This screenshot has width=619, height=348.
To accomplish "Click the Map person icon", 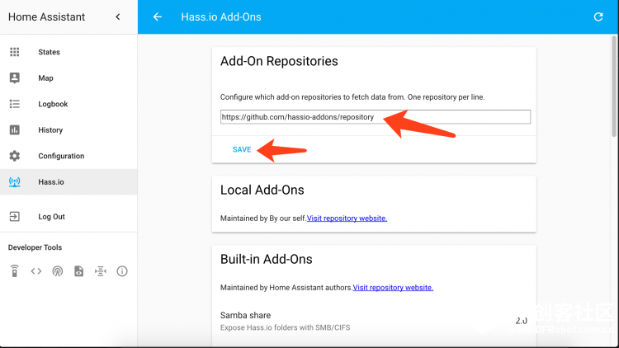I will pyautogui.click(x=15, y=78).
